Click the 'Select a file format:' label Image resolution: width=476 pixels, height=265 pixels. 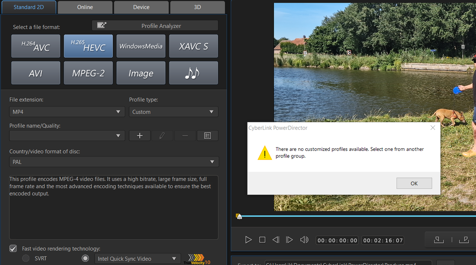(x=36, y=27)
